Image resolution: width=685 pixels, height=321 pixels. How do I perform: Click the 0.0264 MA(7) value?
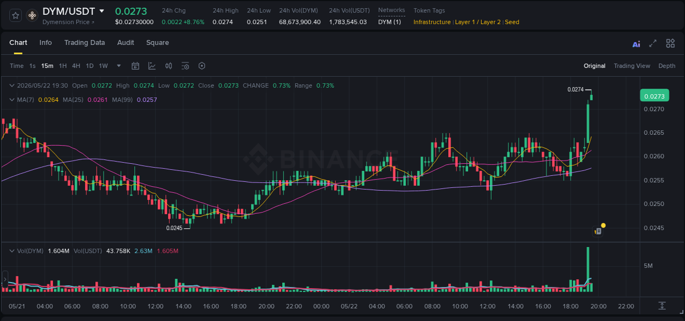click(48, 100)
